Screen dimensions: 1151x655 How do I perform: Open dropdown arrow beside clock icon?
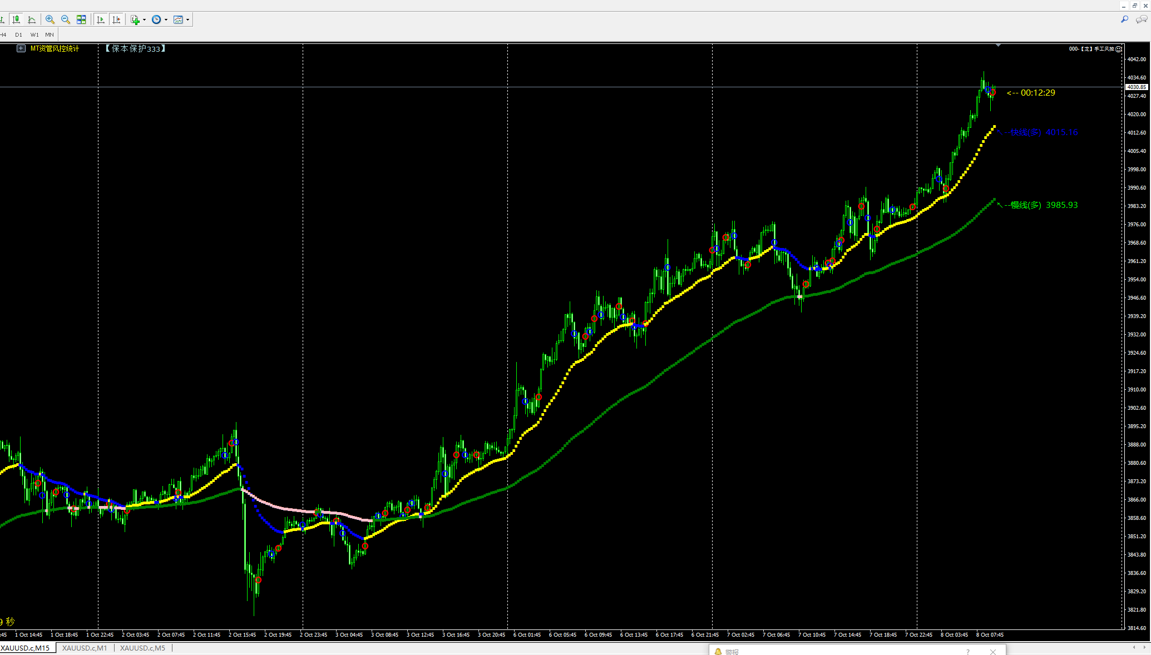click(166, 19)
